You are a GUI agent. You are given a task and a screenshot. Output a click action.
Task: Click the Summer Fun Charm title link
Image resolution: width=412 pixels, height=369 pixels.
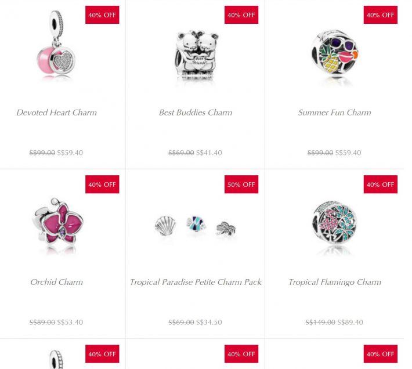click(334, 113)
